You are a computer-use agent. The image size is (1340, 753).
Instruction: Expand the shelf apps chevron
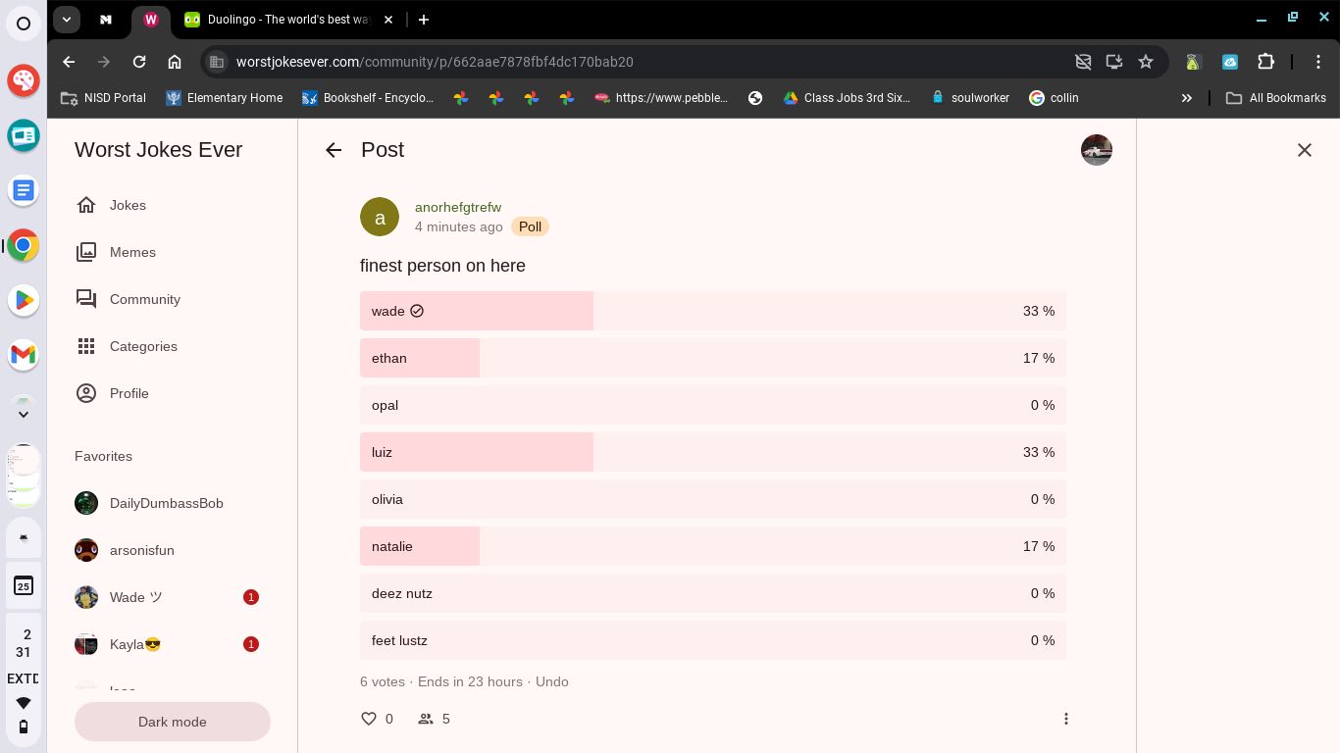point(24,414)
